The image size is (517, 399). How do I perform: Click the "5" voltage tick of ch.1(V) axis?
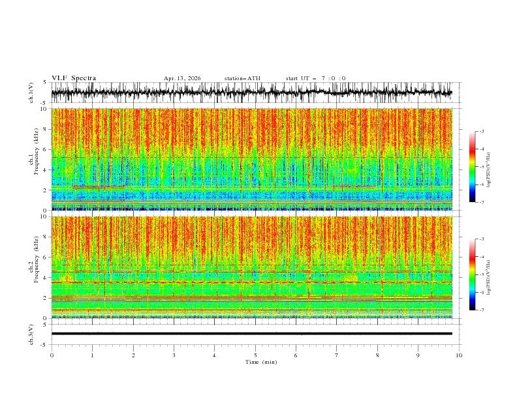tap(46, 82)
